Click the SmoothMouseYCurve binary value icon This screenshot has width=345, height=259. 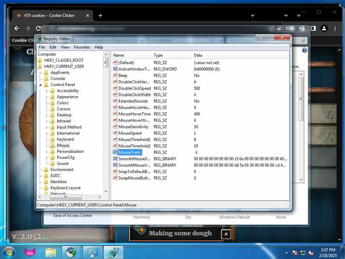click(115, 165)
